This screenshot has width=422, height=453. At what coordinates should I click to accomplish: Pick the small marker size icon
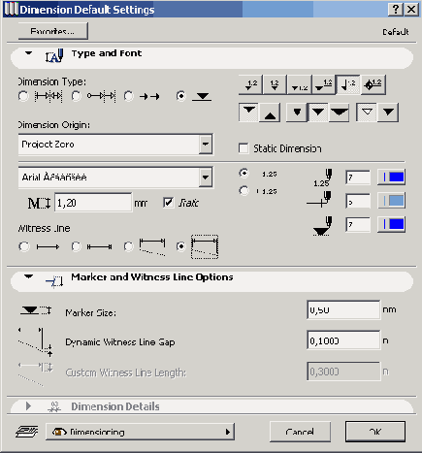coord(297,113)
